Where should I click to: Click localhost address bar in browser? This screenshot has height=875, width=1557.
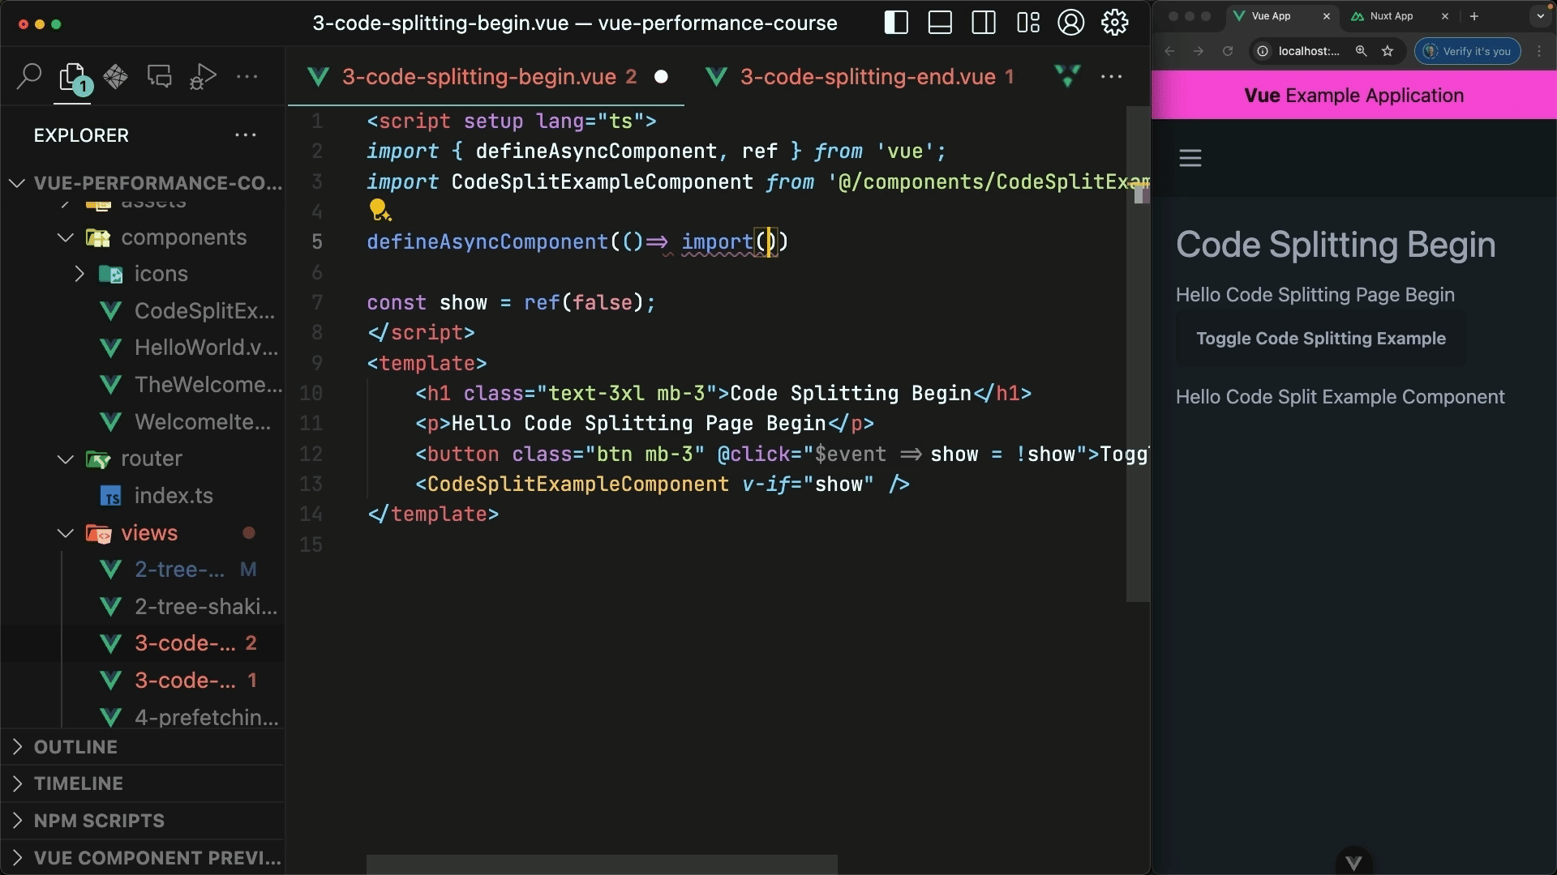point(1309,51)
